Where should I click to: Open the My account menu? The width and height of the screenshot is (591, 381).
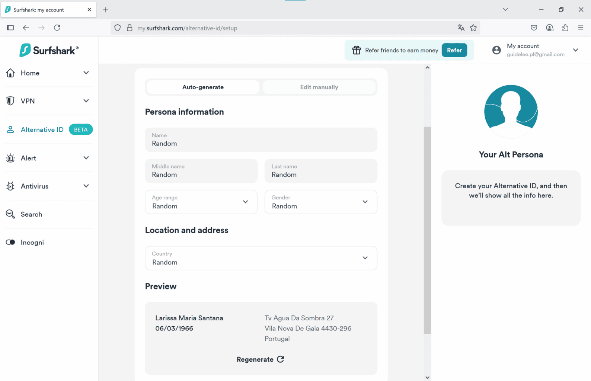click(x=535, y=50)
